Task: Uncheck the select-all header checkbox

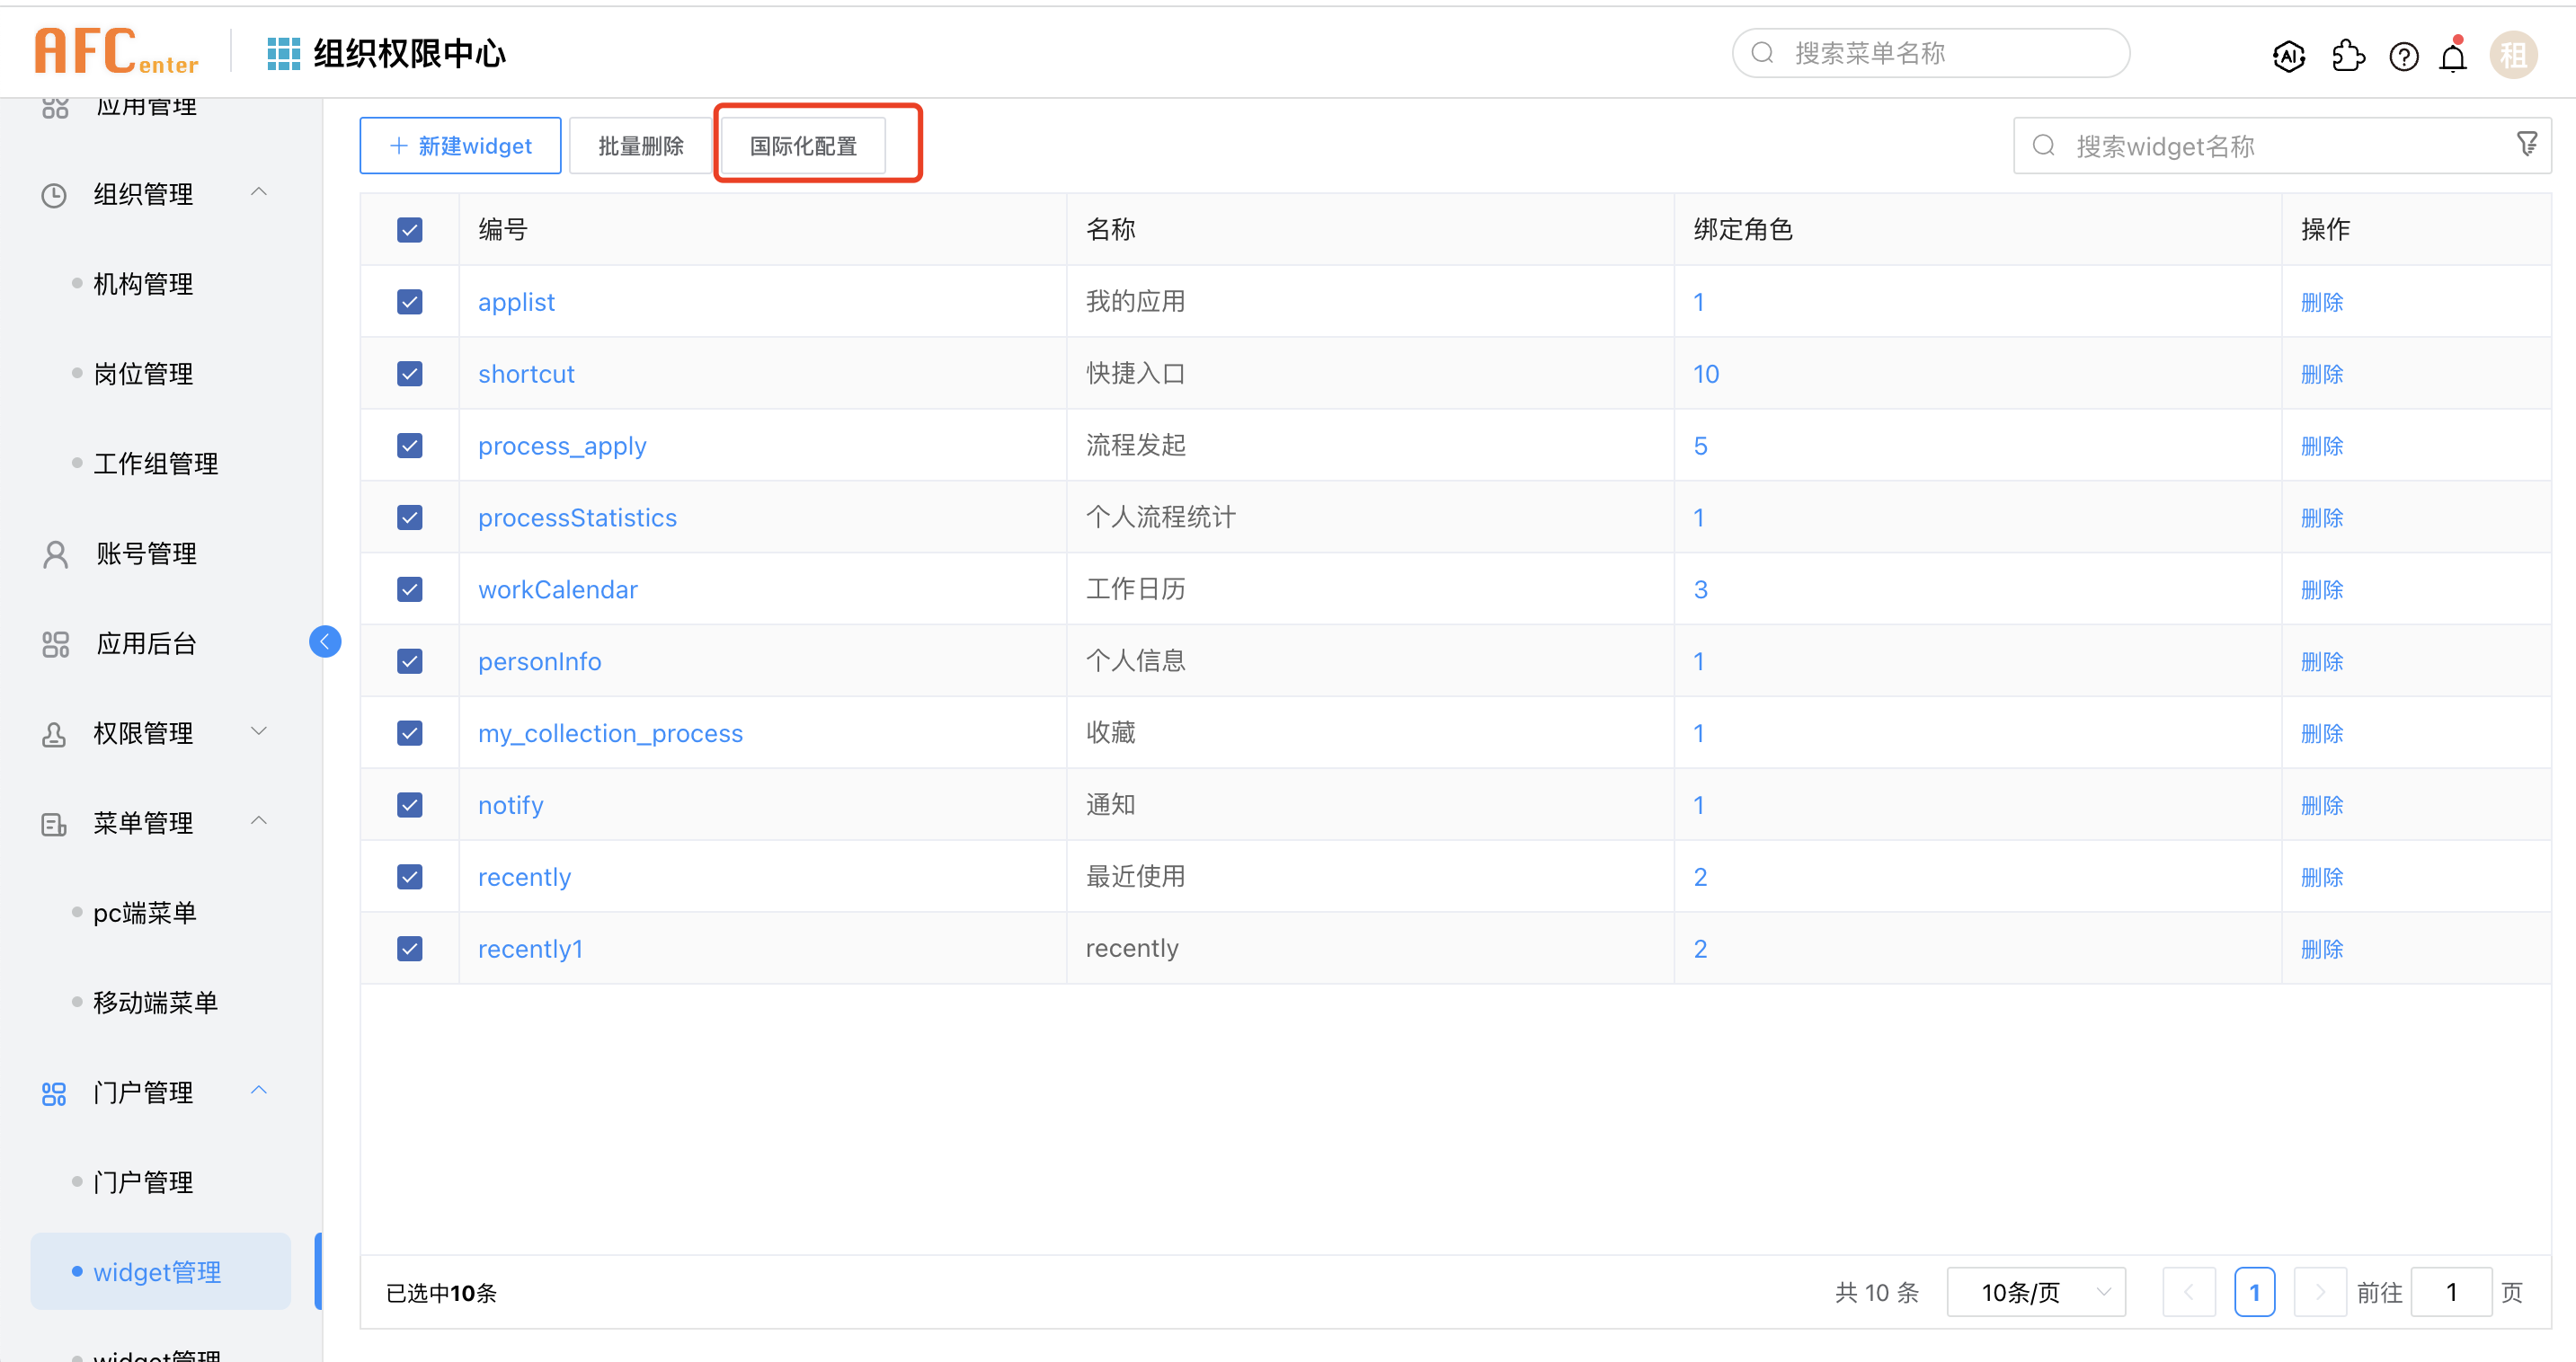Action: pos(410,230)
